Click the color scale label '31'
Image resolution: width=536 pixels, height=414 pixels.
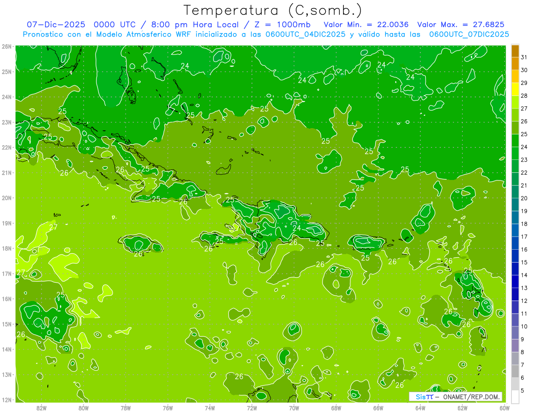click(524, 57)
